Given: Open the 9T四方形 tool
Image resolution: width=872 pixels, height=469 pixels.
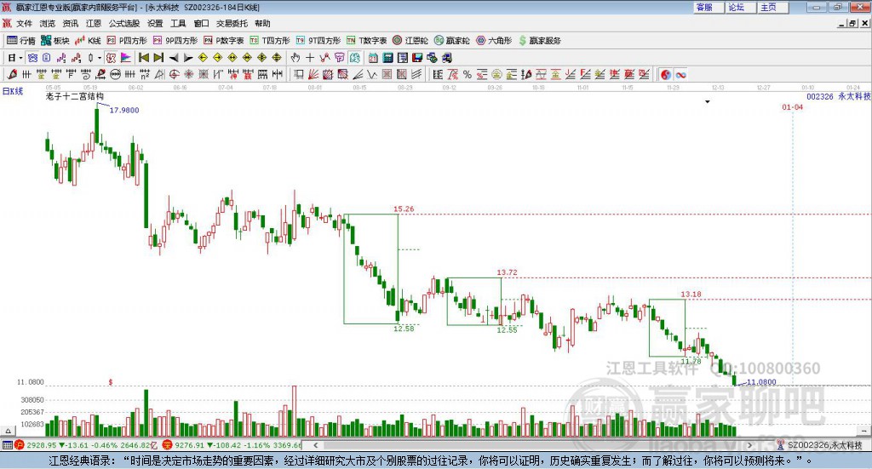Looking at the screenshot, I should [318, 41].
